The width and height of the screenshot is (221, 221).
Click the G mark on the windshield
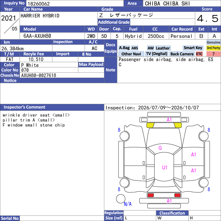click(x=160, y=148)
